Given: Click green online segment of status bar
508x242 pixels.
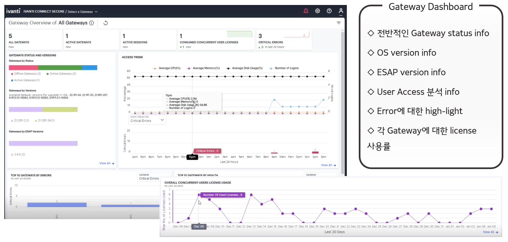Looking at the screenshot, I should coord(60,68).
